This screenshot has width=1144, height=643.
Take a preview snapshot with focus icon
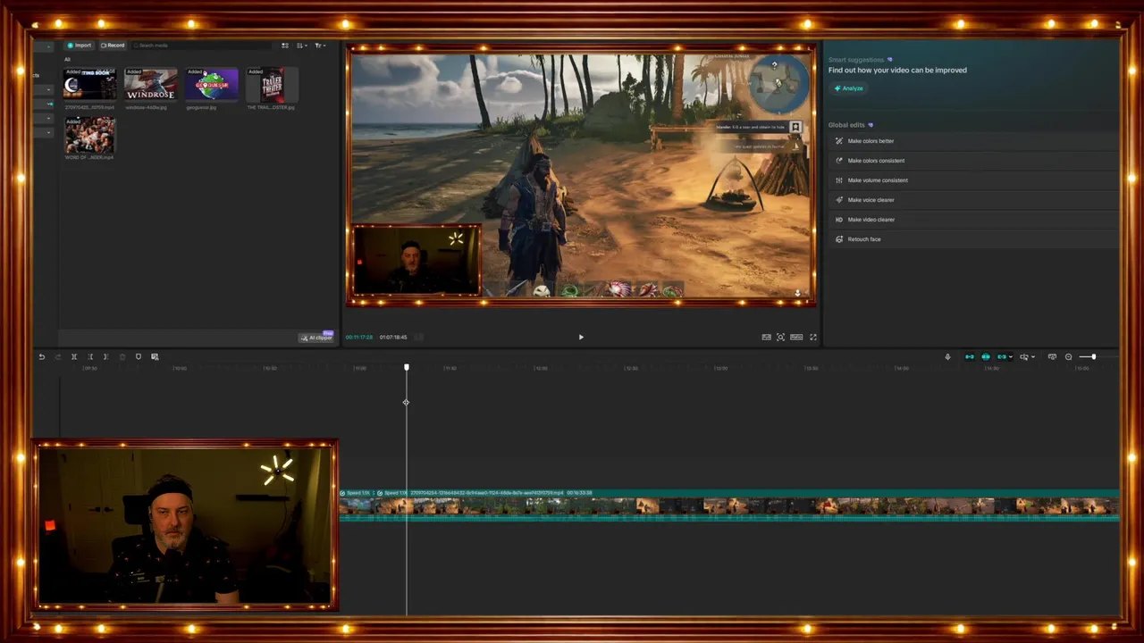point(780,338)
